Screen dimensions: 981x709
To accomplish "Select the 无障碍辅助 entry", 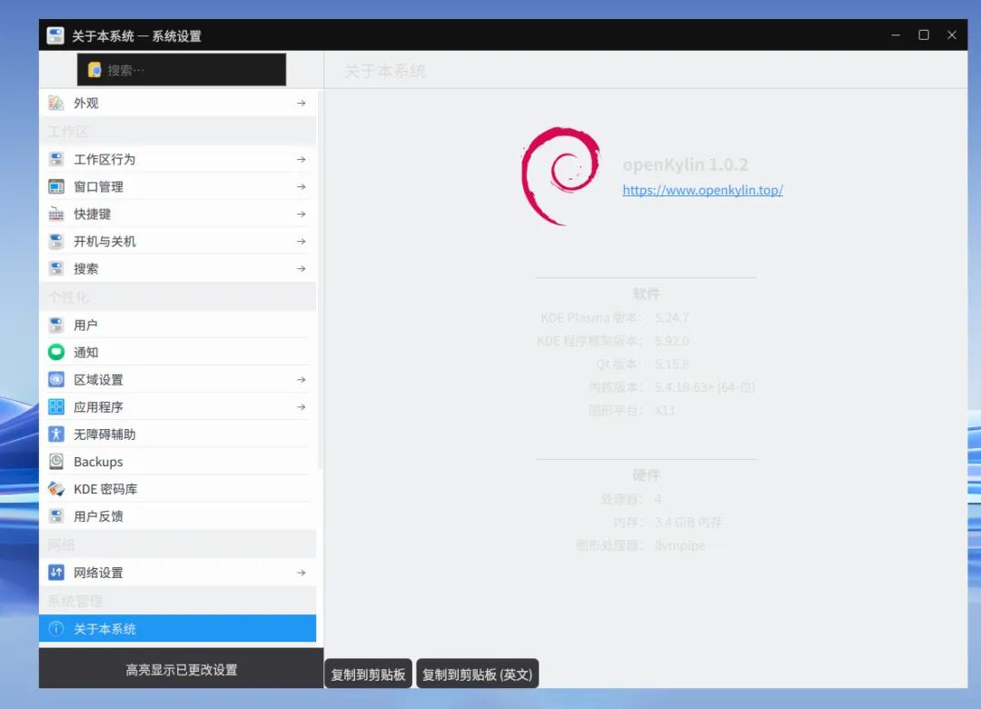I will point(178,434).
